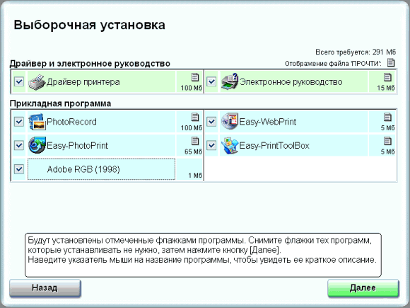This screenshot has height=308, width=410.
Task: Click the PhotoRecord application icon
Action: click(x=37, y=122)
